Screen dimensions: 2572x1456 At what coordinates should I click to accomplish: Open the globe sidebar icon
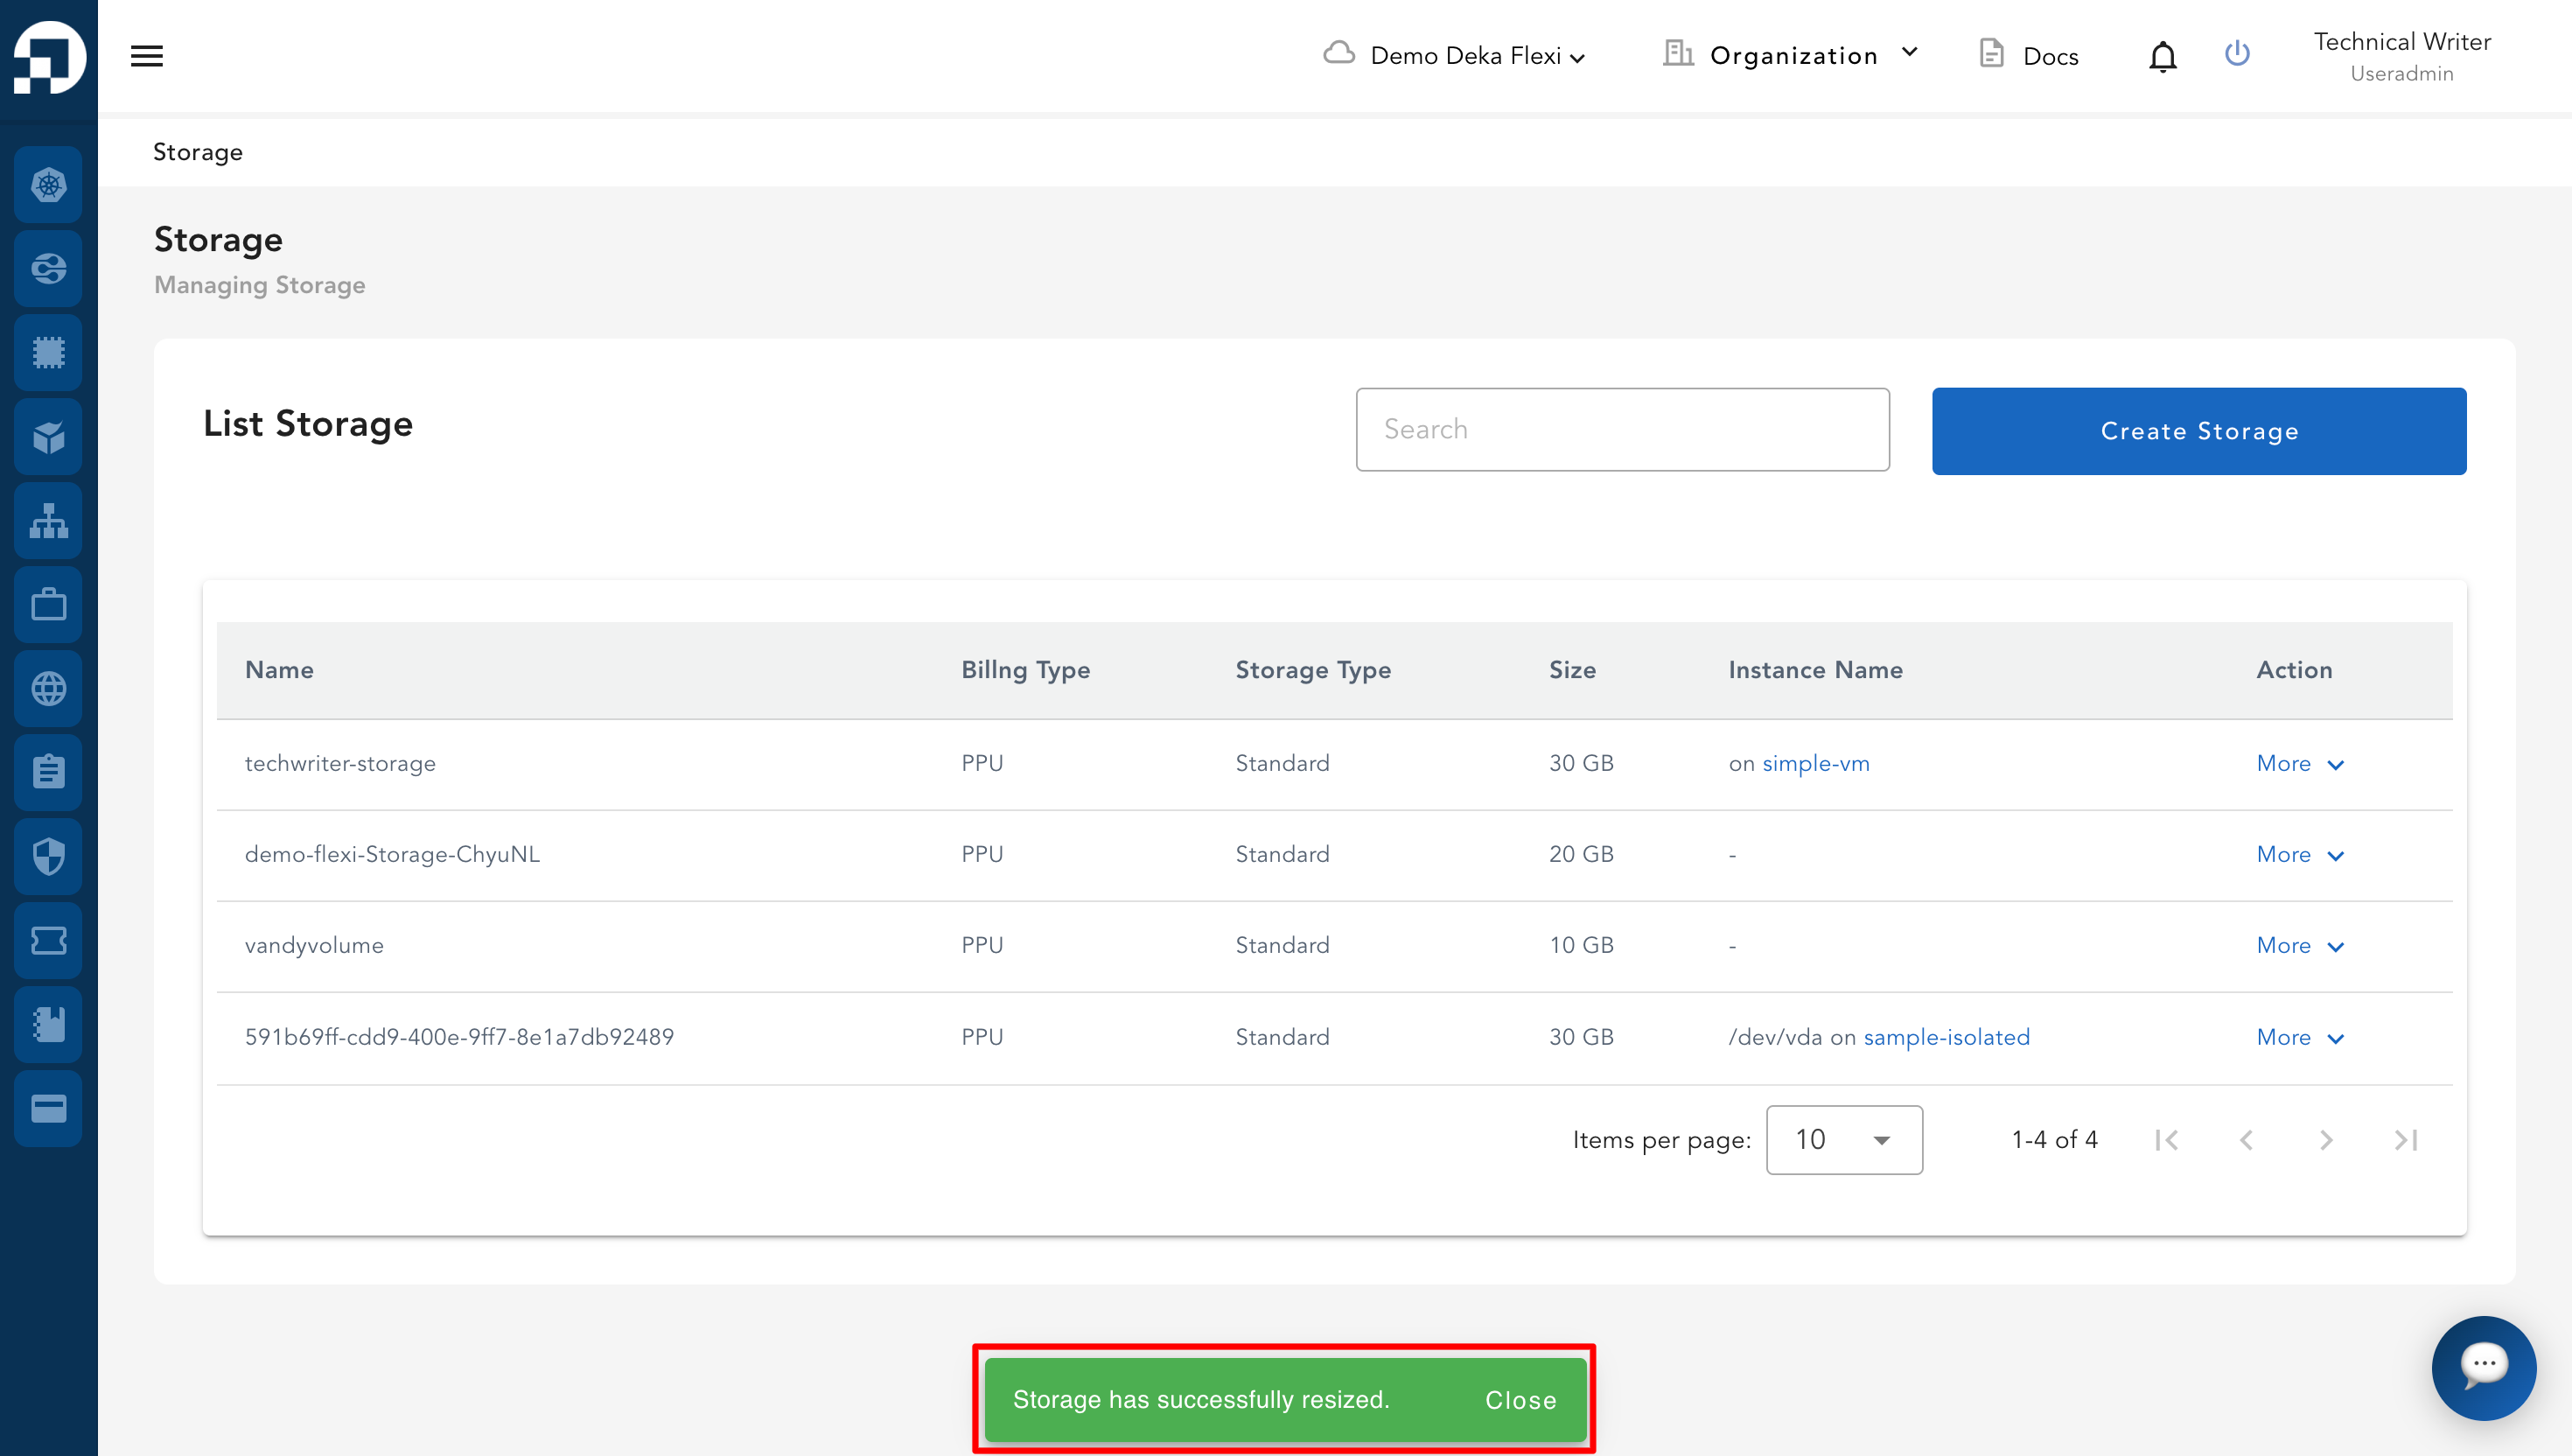pos(48,688)
